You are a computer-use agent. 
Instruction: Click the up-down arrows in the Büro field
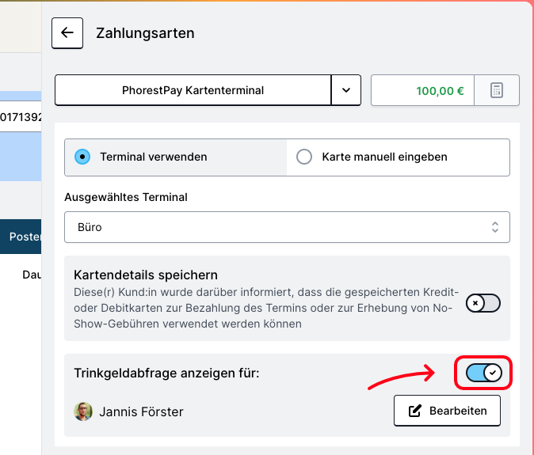coord(495,227)
